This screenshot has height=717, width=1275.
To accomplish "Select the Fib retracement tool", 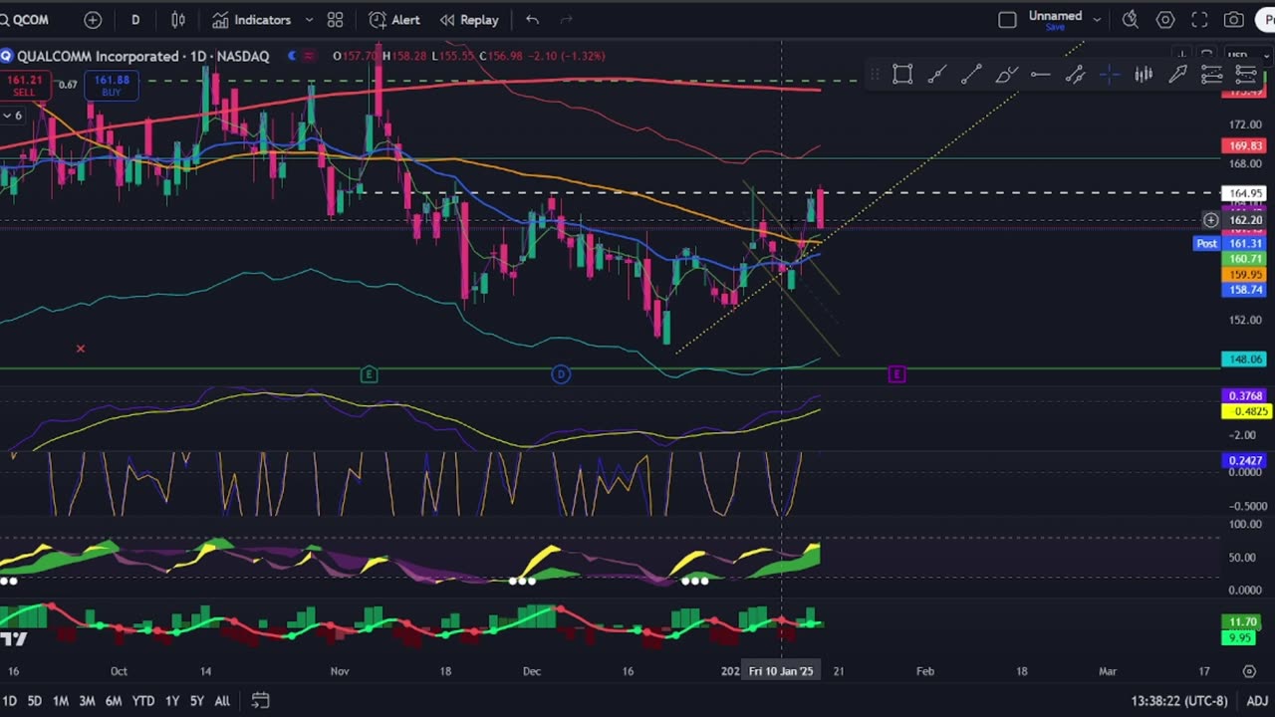I will (x=1211, y=74).
